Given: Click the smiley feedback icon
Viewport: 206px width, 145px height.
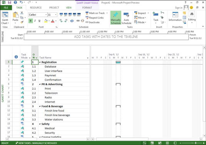Looking at the screenshot, I should coord(191,8).
